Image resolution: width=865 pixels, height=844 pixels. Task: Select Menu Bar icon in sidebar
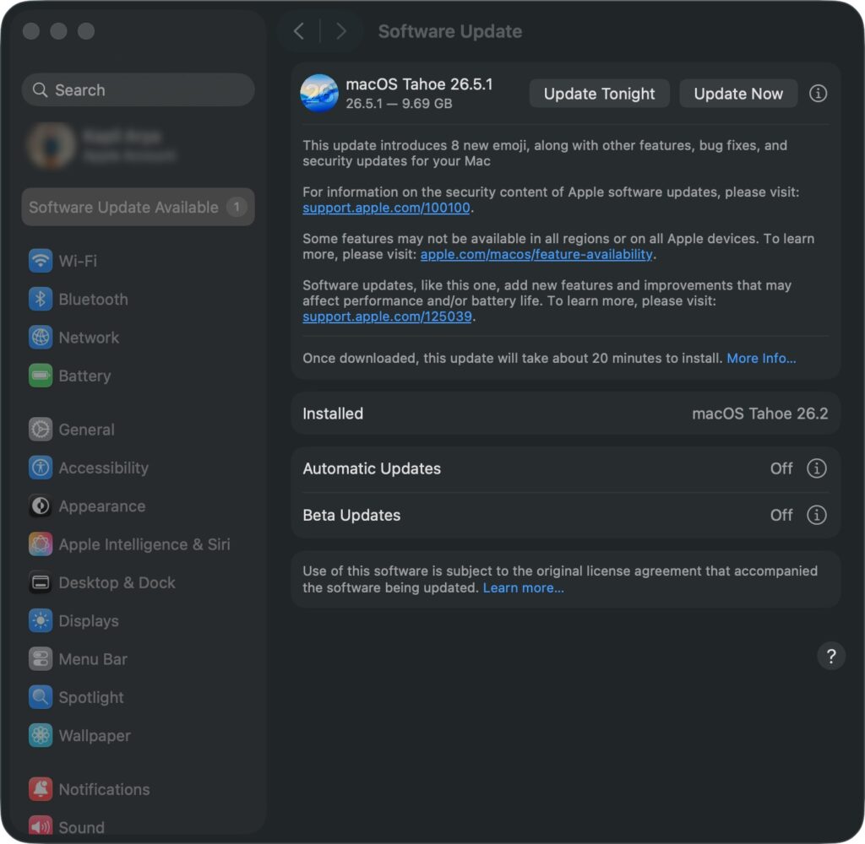[x=41, y=659]
